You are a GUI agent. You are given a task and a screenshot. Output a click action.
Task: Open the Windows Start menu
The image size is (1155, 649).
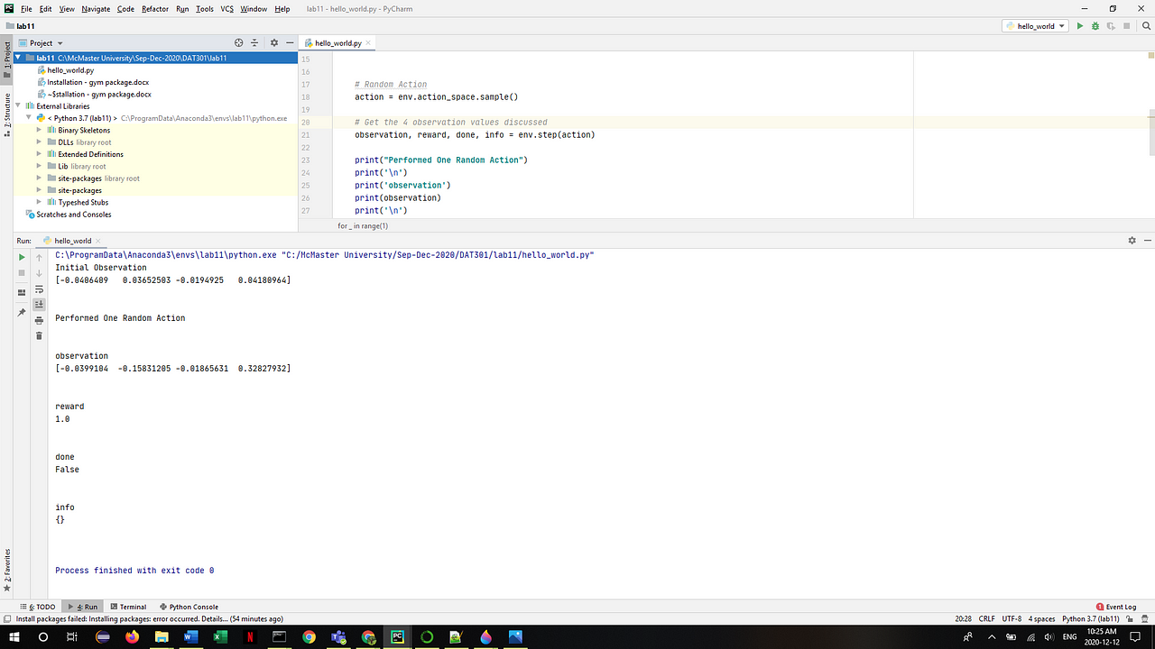(x=14, y=636)
